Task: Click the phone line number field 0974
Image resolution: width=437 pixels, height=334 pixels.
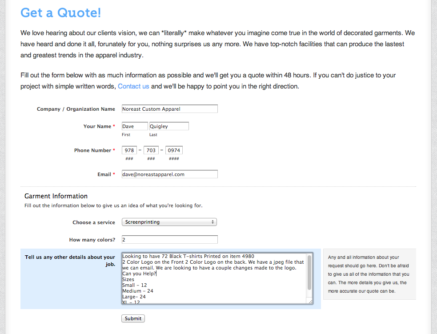Action: pyautogui.click(x=174, y=150)
